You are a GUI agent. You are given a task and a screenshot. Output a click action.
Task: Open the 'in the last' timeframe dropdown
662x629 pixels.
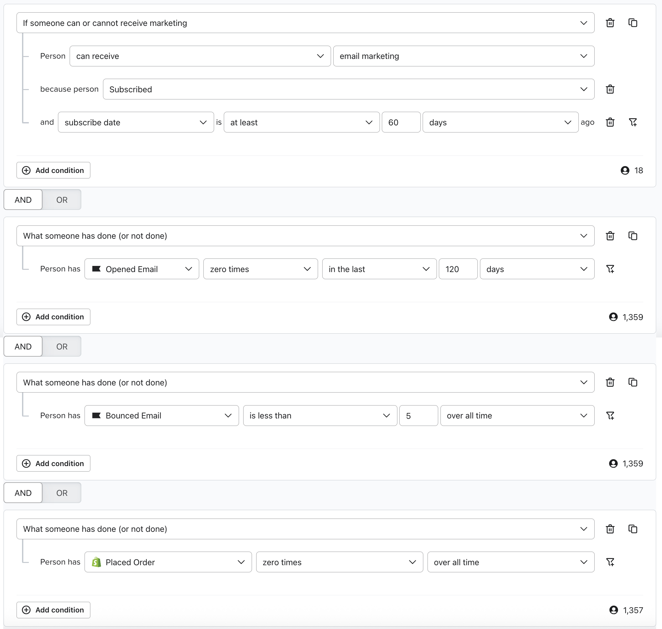[379, 269]
